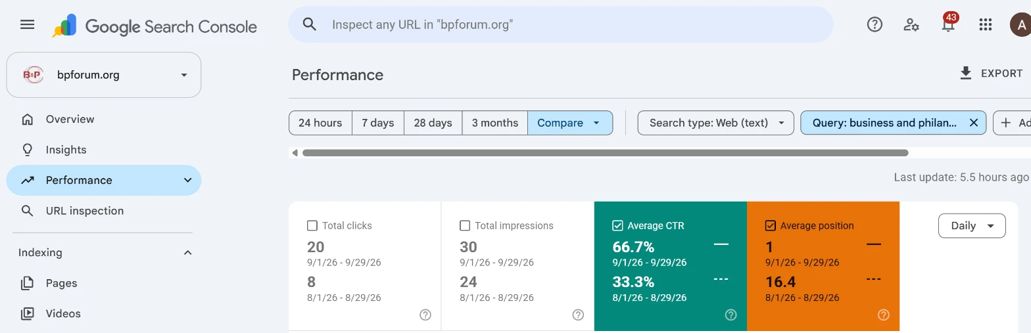
Task: Click the URL inspection magnifier icon
Action: click(27, 211)
